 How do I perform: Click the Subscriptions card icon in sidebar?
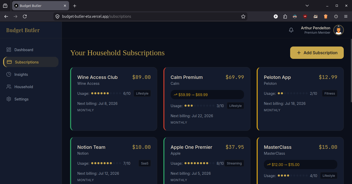9,62
